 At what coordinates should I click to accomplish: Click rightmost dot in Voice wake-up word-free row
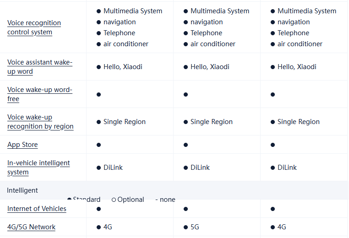[273, 94]
